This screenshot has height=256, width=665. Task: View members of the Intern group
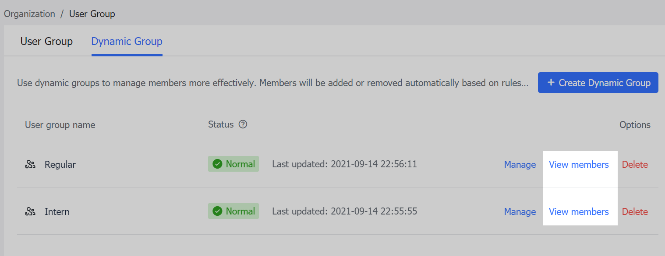tap(579, 211)
